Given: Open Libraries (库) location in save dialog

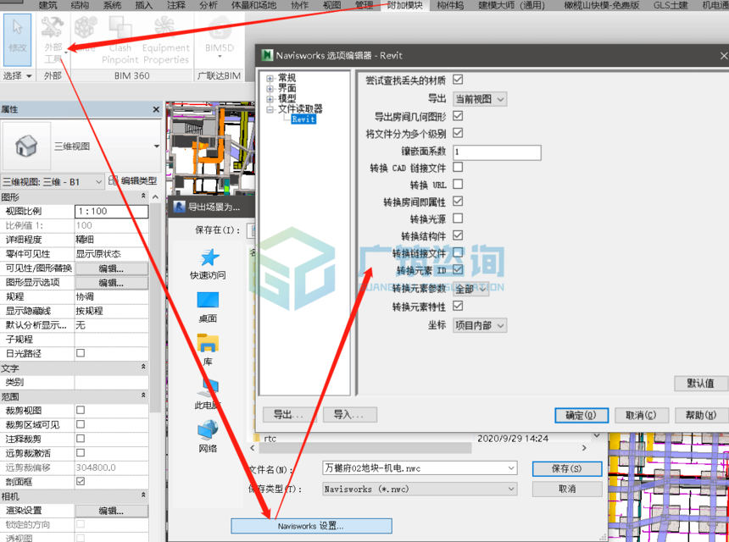Looking at the screenshot, I should pyautogui.click(x=208, y=349).
